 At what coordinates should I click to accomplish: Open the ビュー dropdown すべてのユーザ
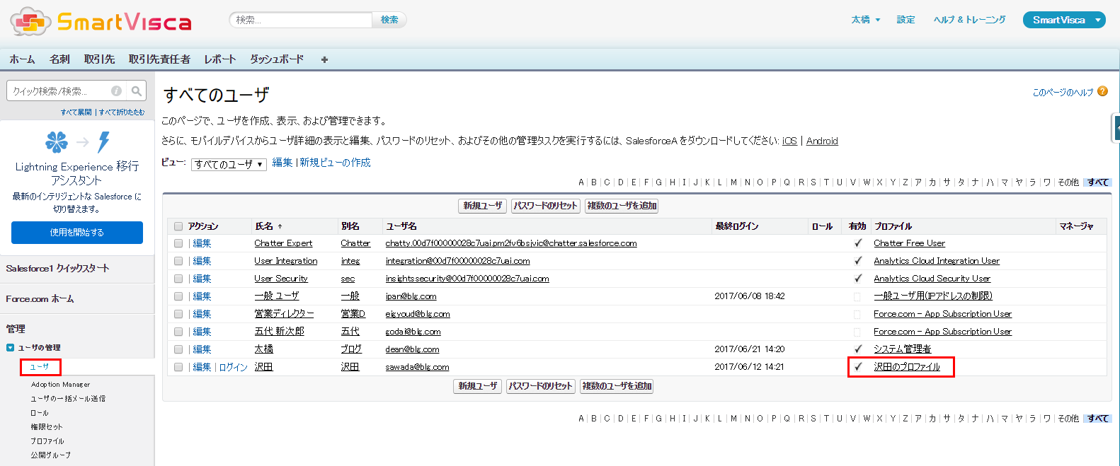(229, 164)
